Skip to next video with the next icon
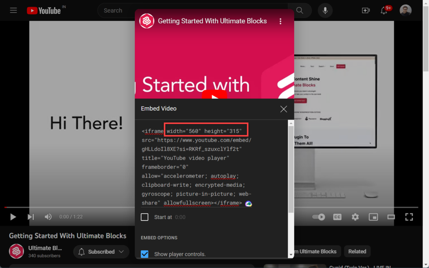This screenshot has width=429, height=268. coord(30,217)
